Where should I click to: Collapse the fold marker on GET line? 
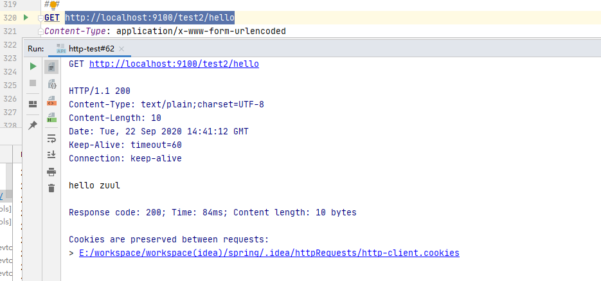click(x=41, y=17)
